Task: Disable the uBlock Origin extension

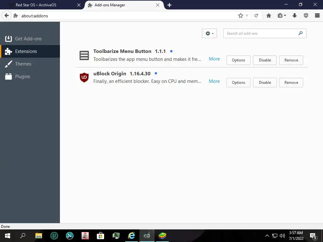Action: (265, 83)
